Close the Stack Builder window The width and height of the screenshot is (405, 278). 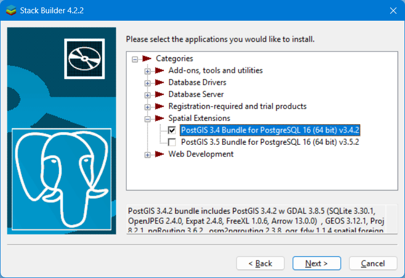coord(393,11)
